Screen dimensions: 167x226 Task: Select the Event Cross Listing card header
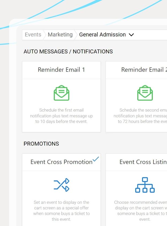[x=136, y=162]
